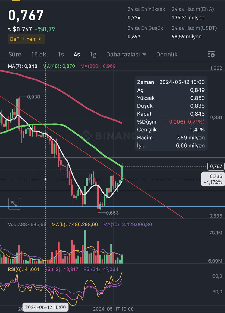
Task: Open the chart indicator settings icon
Action: [x=211, y=54]
